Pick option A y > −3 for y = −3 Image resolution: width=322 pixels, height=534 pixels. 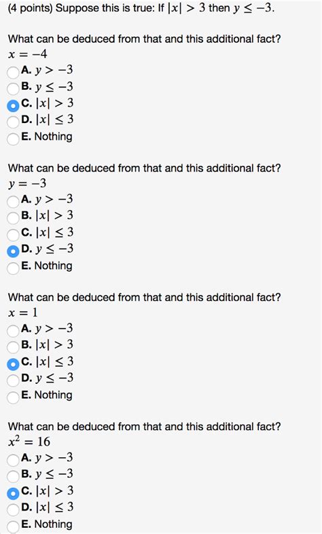click(x=13, y=202)
